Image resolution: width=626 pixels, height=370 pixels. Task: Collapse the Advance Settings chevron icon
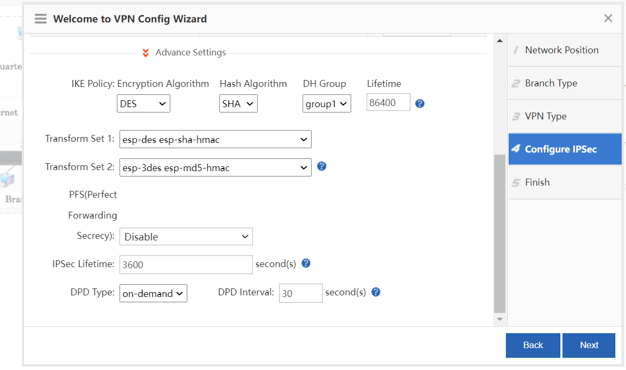coord(146,53)
